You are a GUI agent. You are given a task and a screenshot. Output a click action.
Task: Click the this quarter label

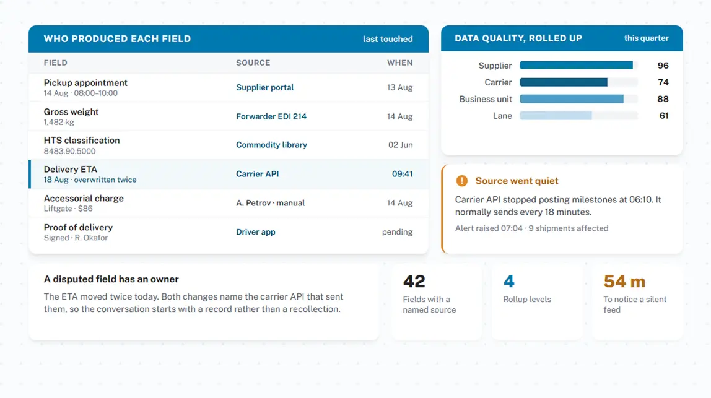[x=646, y=38]
